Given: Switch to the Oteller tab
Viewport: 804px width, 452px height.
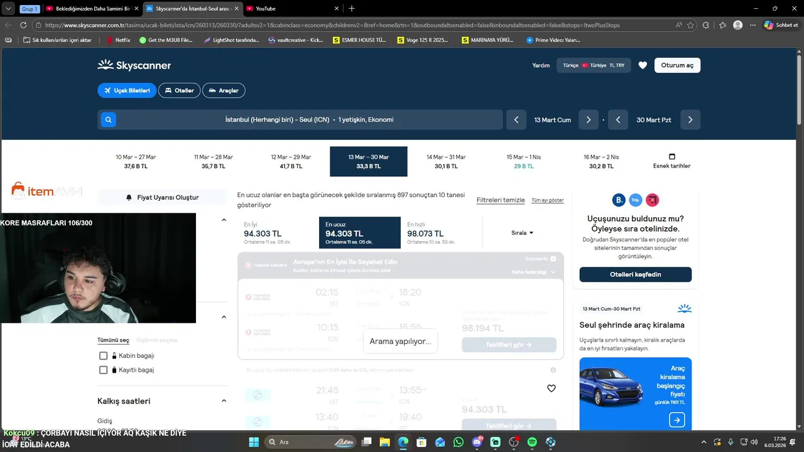Looking at the screenshot, I should [x=179, y=90].
